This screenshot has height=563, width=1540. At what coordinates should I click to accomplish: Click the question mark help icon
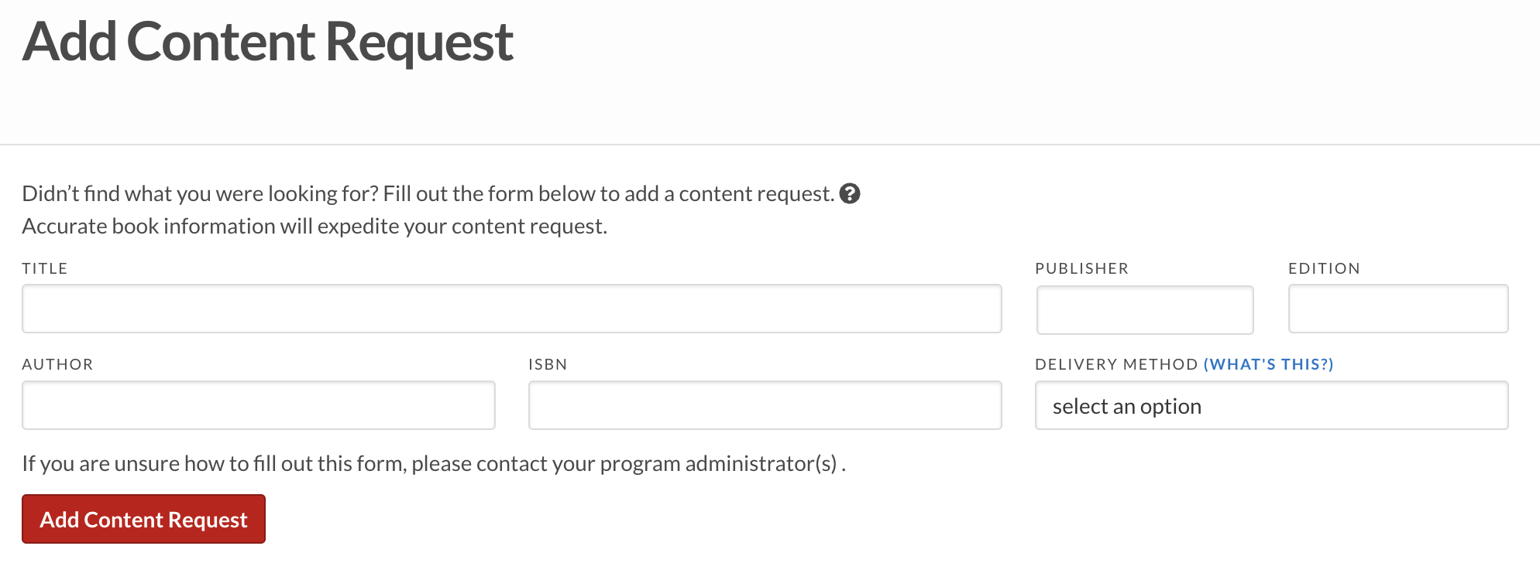coord(850,193)
